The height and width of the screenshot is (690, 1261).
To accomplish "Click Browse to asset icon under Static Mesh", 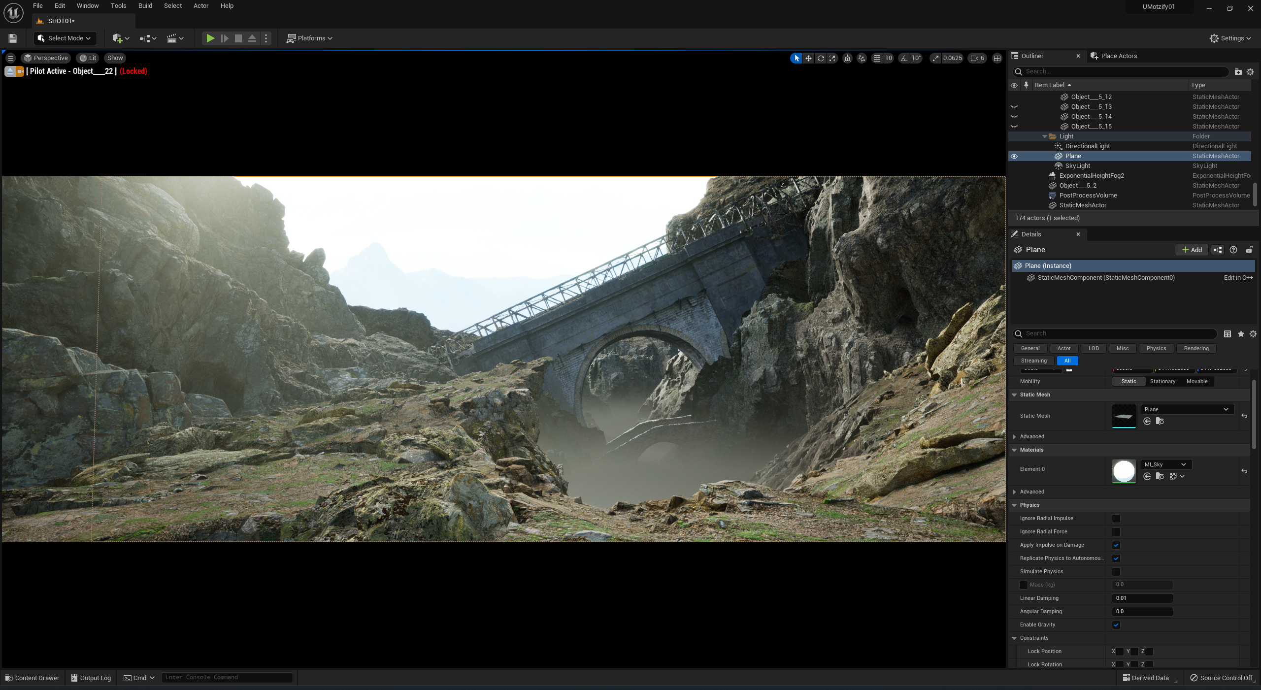I will 1160,421.
